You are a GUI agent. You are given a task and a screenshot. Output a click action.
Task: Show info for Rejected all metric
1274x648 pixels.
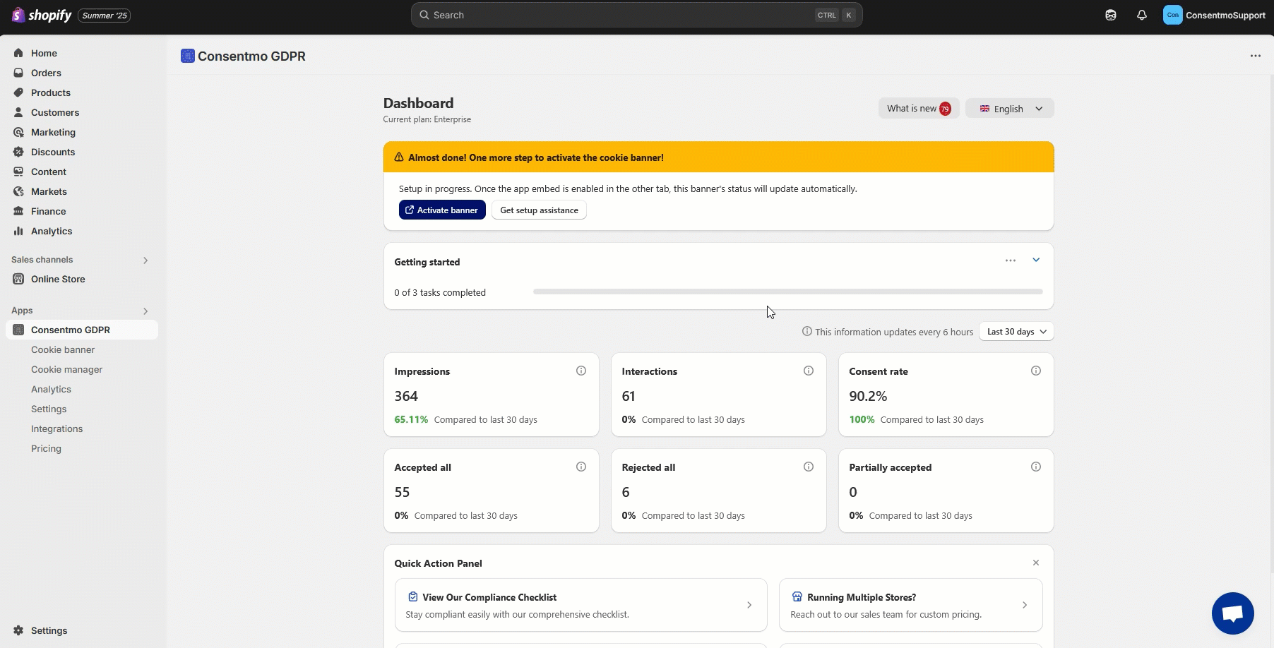click(x=809, y=467)
